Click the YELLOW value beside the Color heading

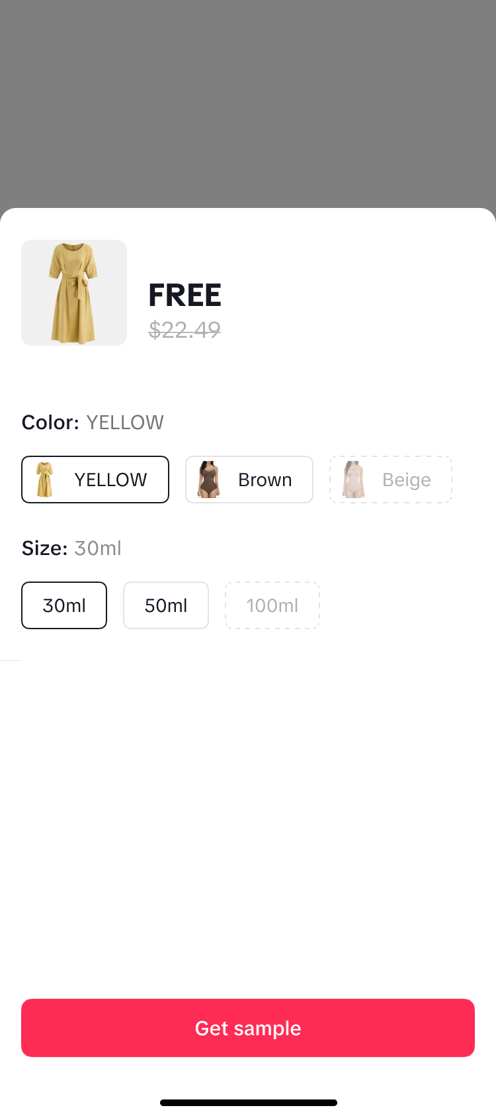point(125,423)
